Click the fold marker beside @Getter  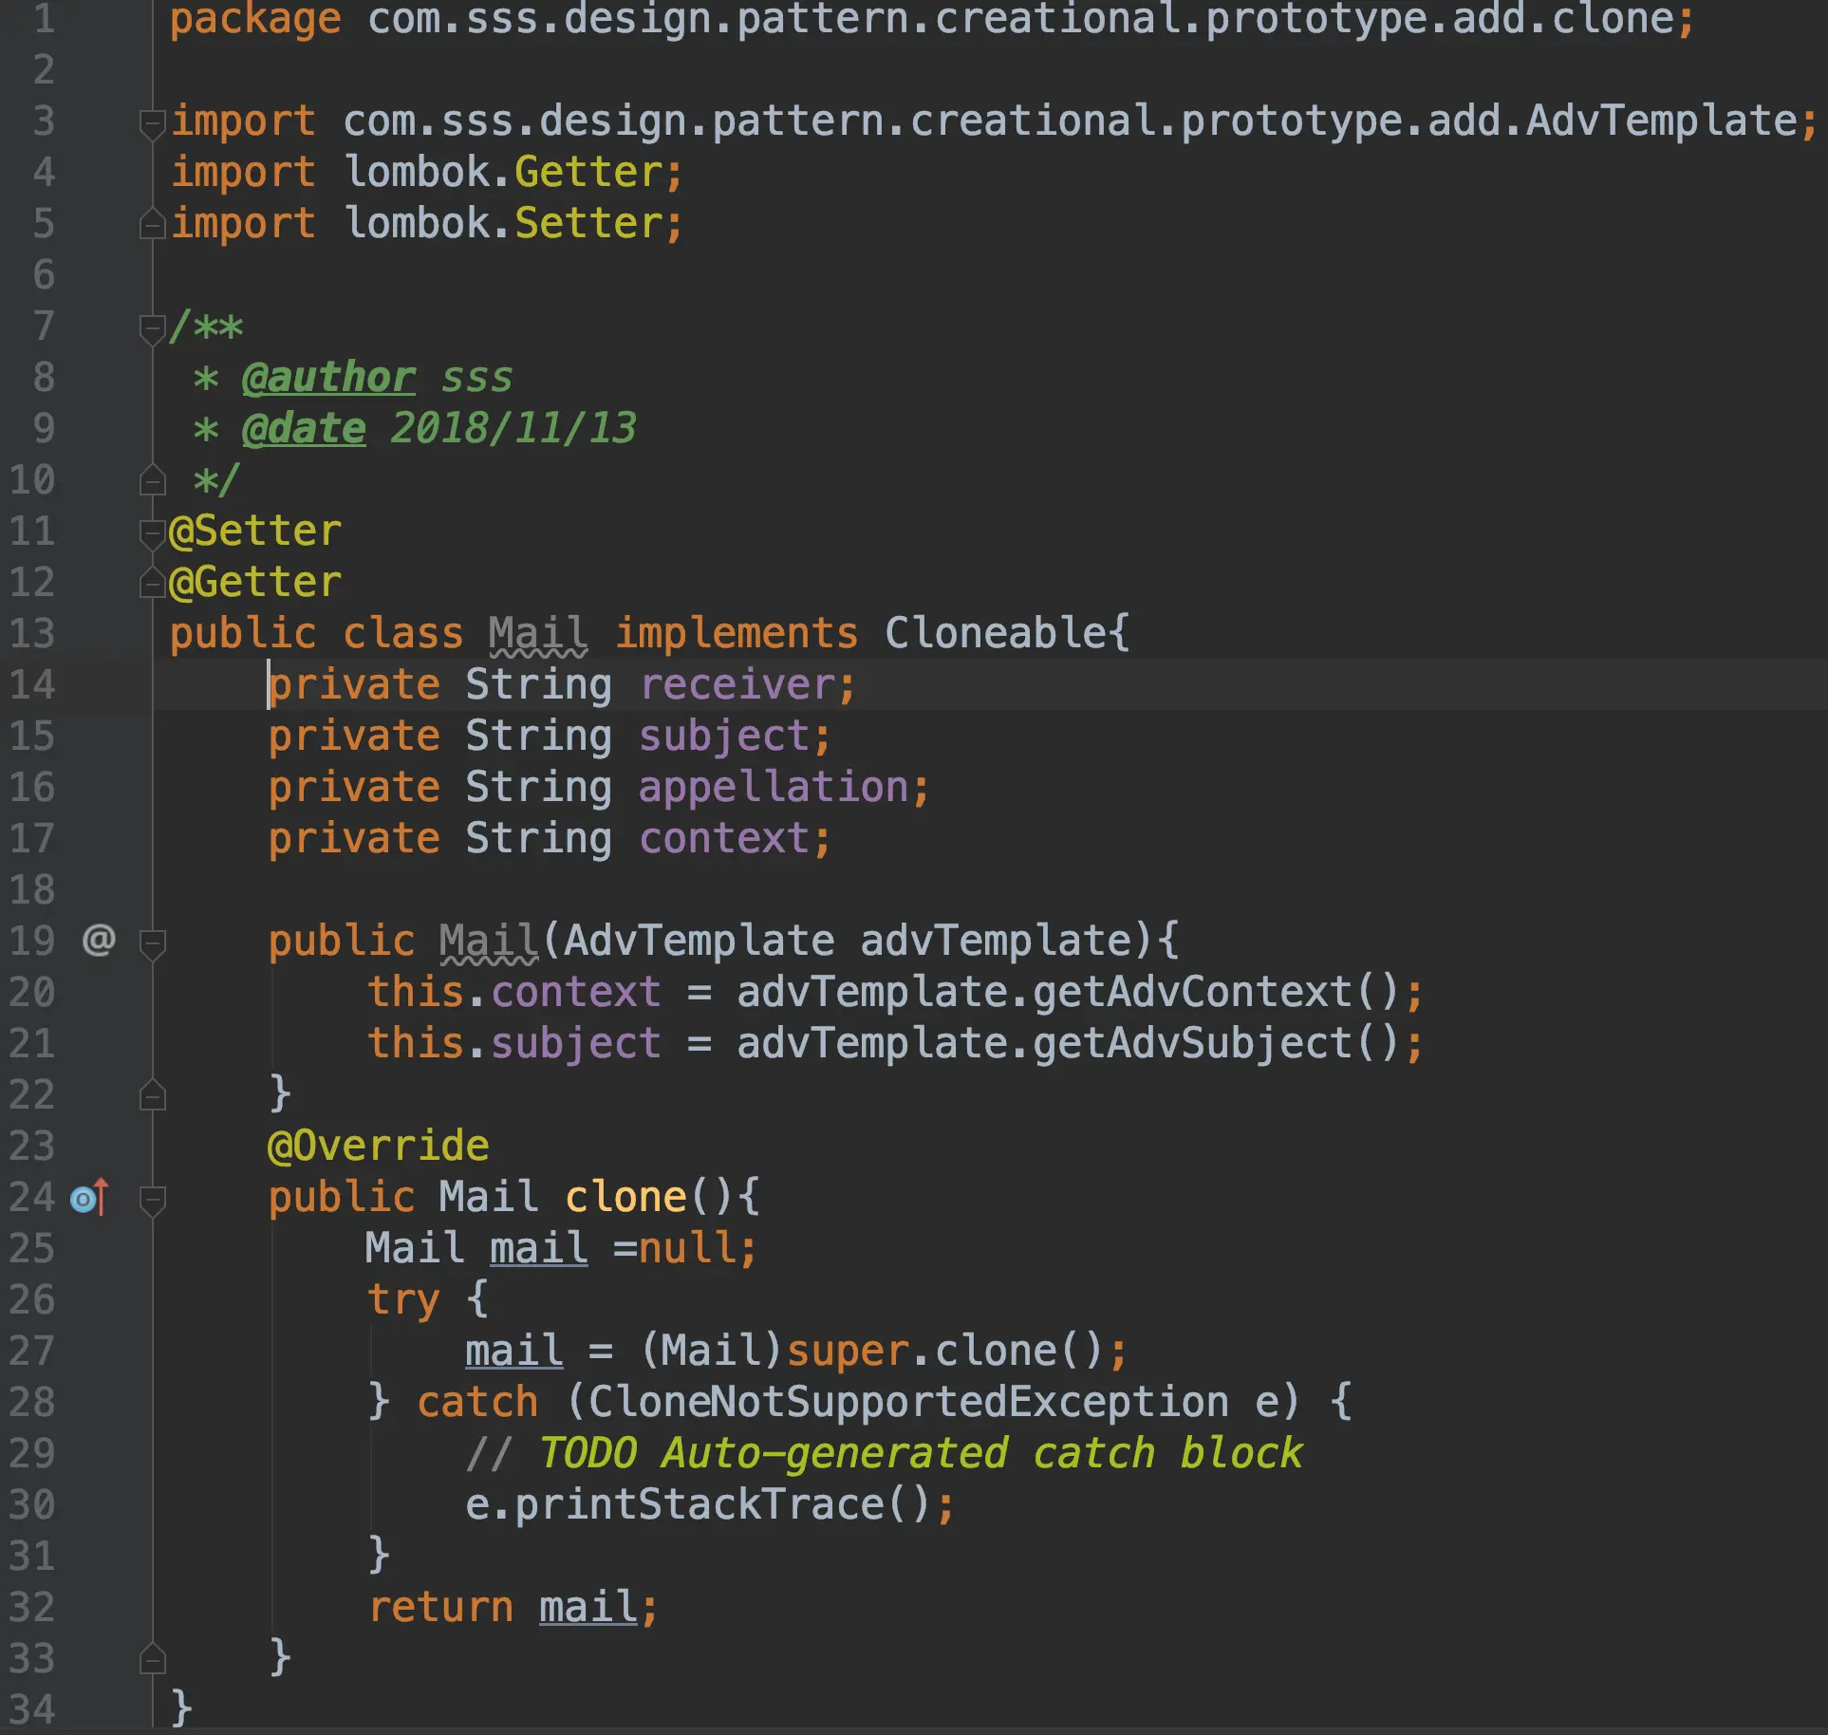[x=152, y=583]
